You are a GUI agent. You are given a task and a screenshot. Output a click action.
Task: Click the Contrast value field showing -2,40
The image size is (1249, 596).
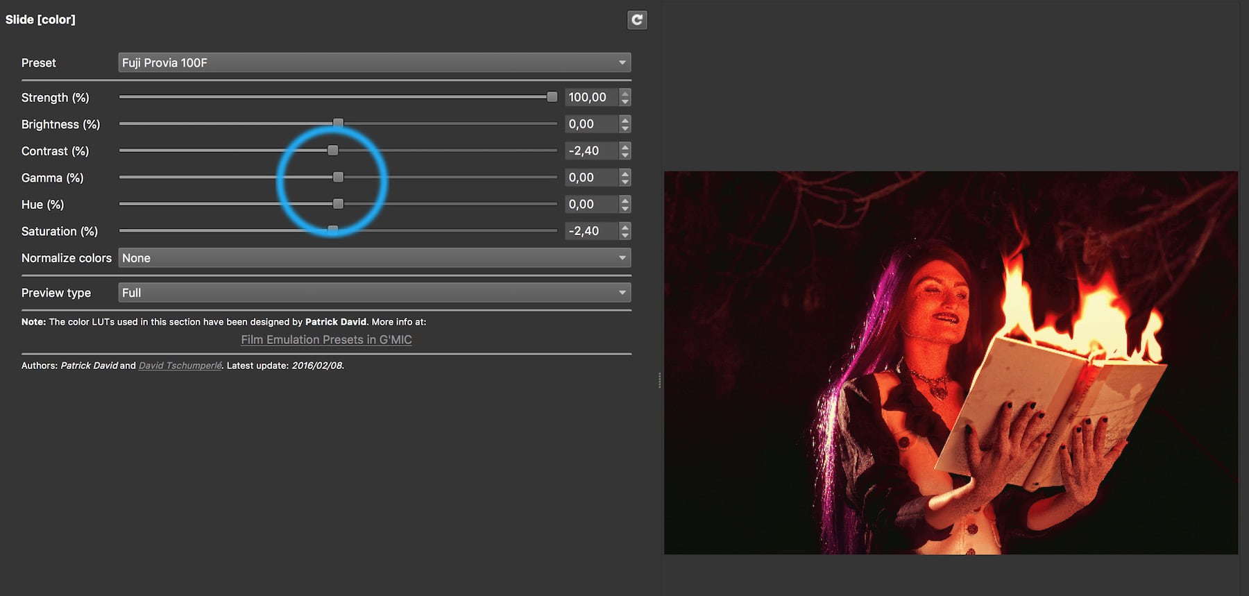click(590, 151)
